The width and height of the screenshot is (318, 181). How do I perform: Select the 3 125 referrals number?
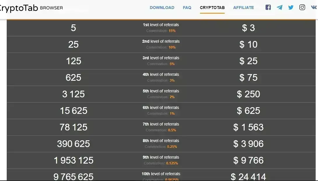pyautogui.click(x=73, y=94)
